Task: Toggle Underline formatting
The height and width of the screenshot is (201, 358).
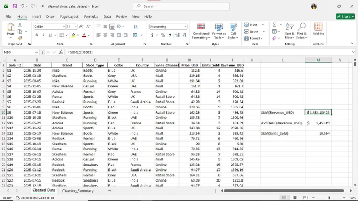Action: coord(50,35)
